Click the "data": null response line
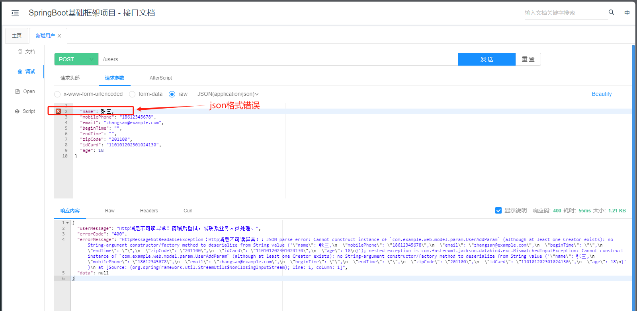This screenshot has height=311, width=637. [x=93, y=273]
